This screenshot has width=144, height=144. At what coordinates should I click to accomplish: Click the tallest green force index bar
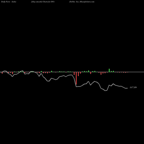pos(109,70)
